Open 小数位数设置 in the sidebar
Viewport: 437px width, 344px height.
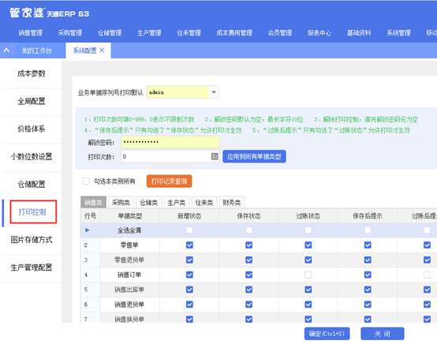[x=32, y=157]
